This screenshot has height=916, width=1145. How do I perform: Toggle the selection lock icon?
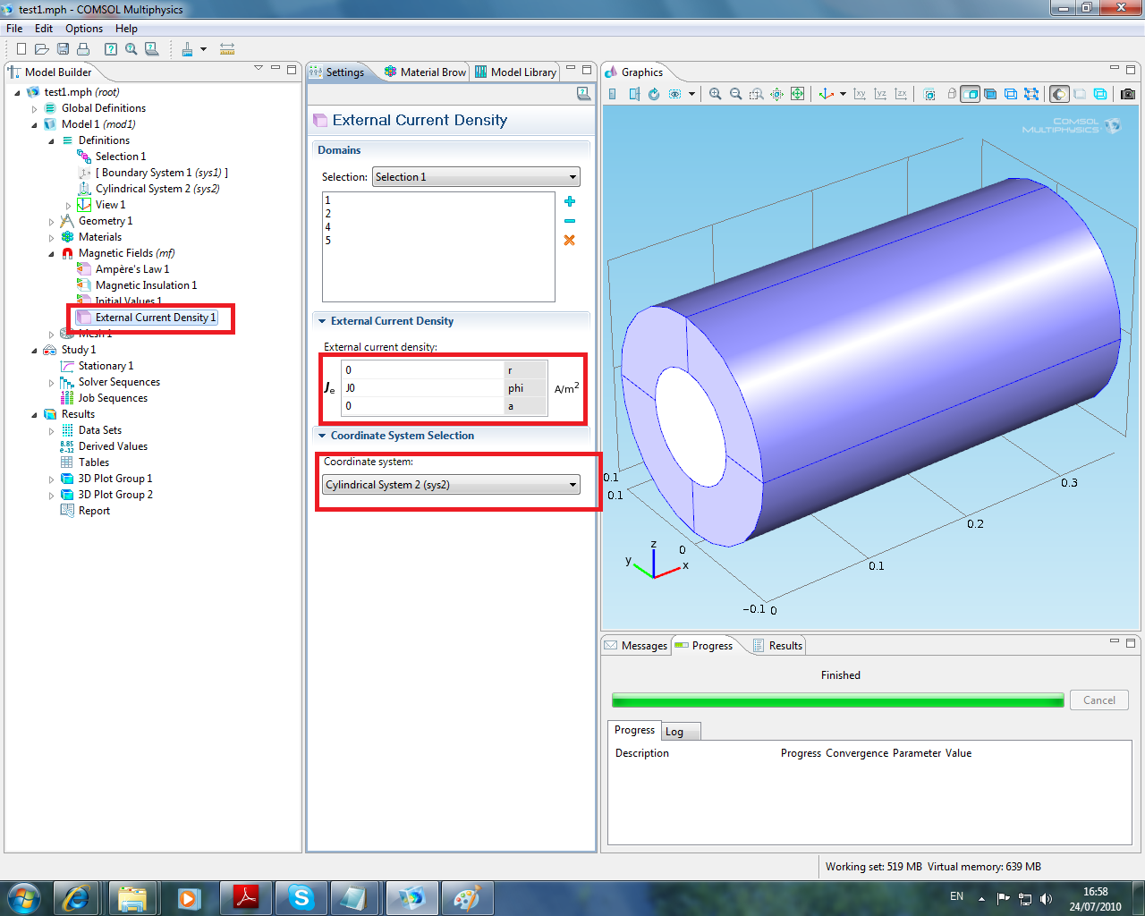(x=951, y=94)
